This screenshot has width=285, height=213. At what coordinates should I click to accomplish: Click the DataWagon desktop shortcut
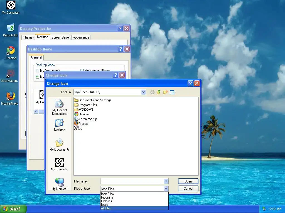coord(9,76)
